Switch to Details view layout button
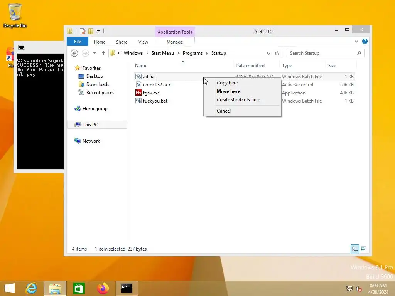395x296 pixels. pyautogui.click(x=355, y=249)
